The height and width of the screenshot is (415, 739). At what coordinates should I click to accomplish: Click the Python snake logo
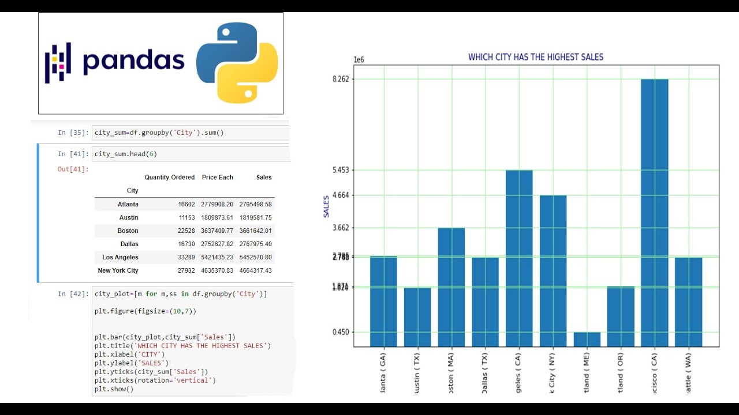pos(237,63)
